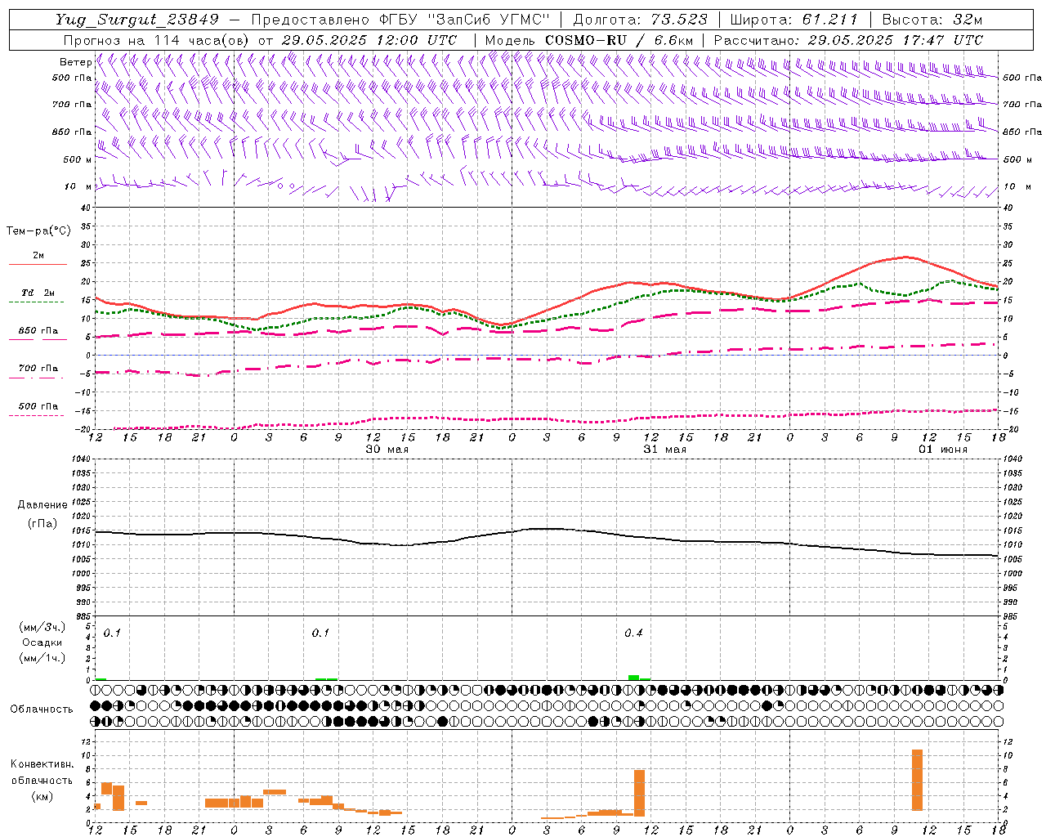Click the 'Рассчитано: 29.05.2025 17:47 UTC' timestamp

(848, 40)
